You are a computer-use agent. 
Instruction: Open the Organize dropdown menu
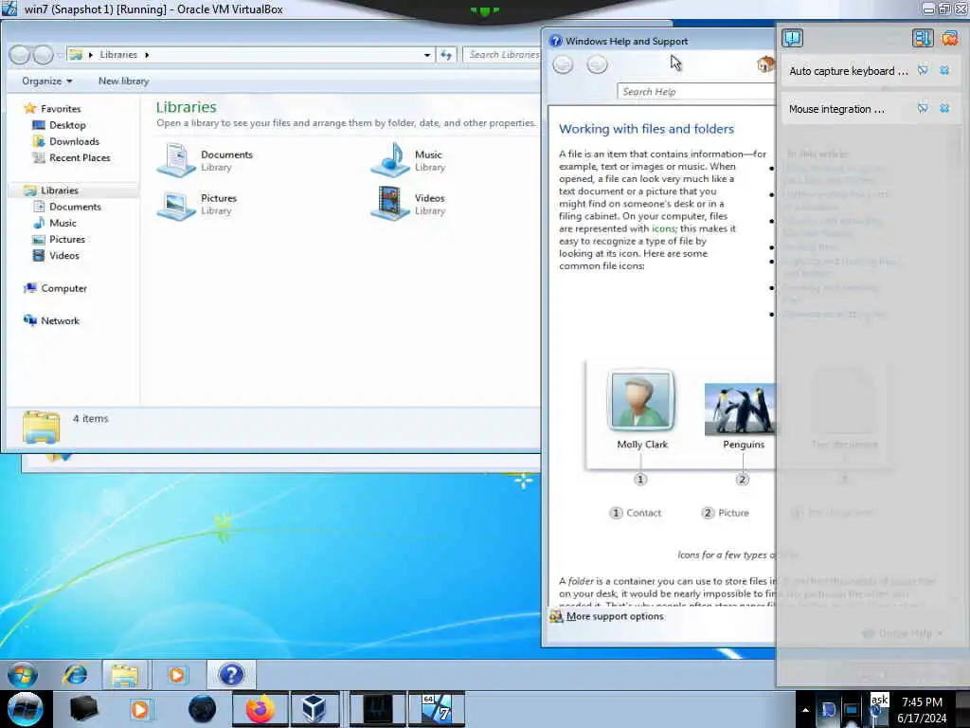tap(47, 82)
